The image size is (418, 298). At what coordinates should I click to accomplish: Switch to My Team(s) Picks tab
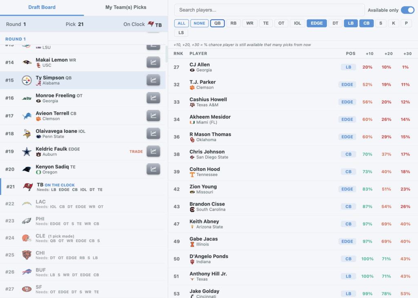pyautogui.click(x=126, y=7)
